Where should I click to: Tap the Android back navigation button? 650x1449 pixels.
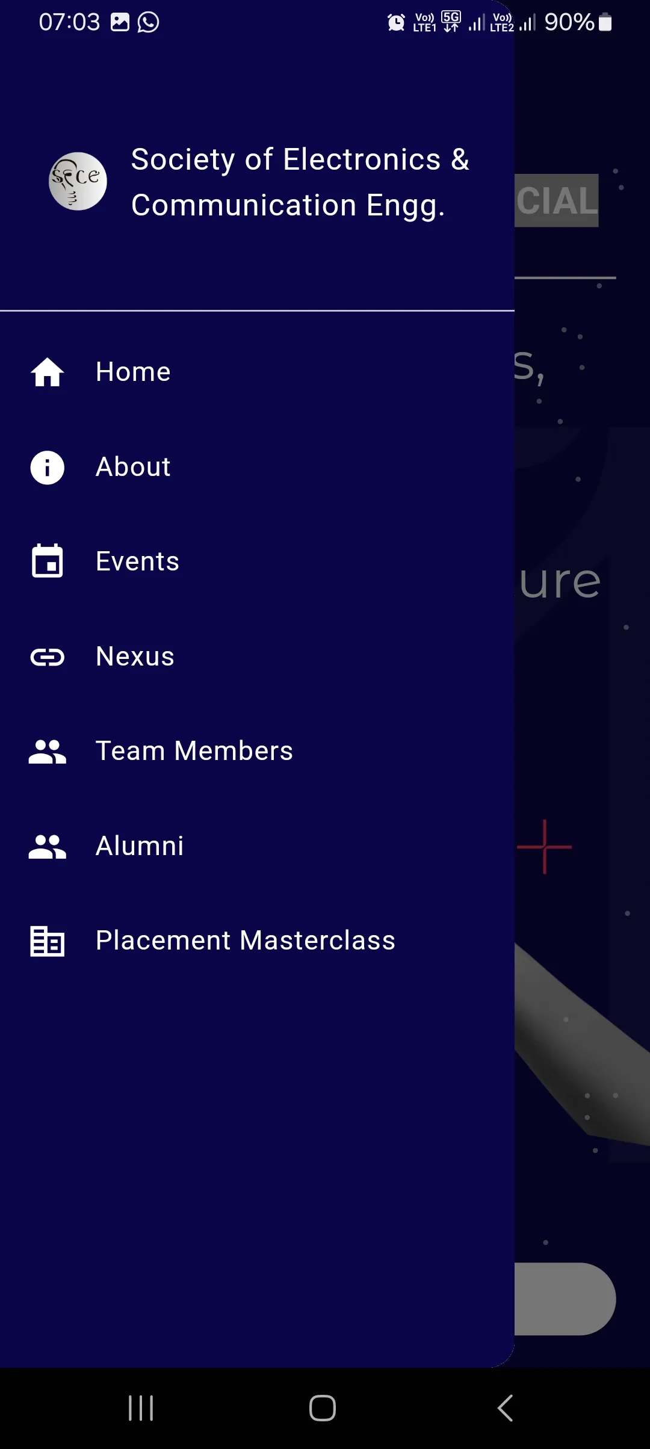pyautogui.click(x=506, y=1408)
